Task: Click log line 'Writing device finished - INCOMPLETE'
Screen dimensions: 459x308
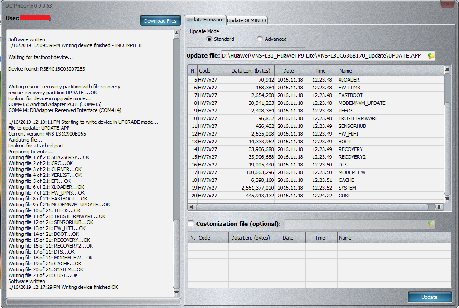Action: [76, 45]
